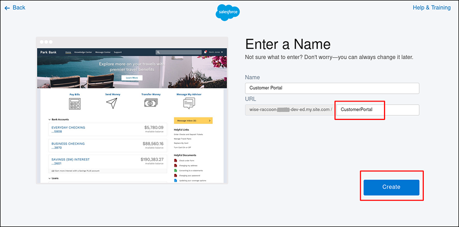Click the BUSINESS CHECKING account text
The image size is (459, 227).
pyautogui.click(x=68, y=144)
